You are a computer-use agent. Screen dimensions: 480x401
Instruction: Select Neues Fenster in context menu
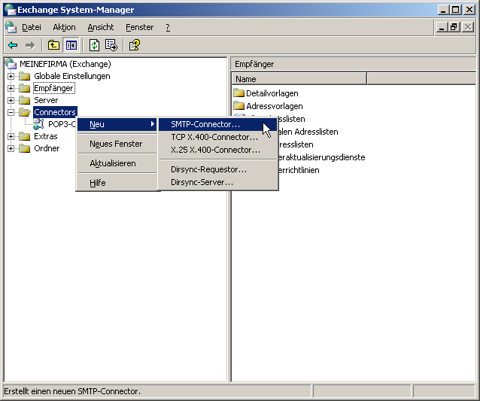[x=117, y=144]
